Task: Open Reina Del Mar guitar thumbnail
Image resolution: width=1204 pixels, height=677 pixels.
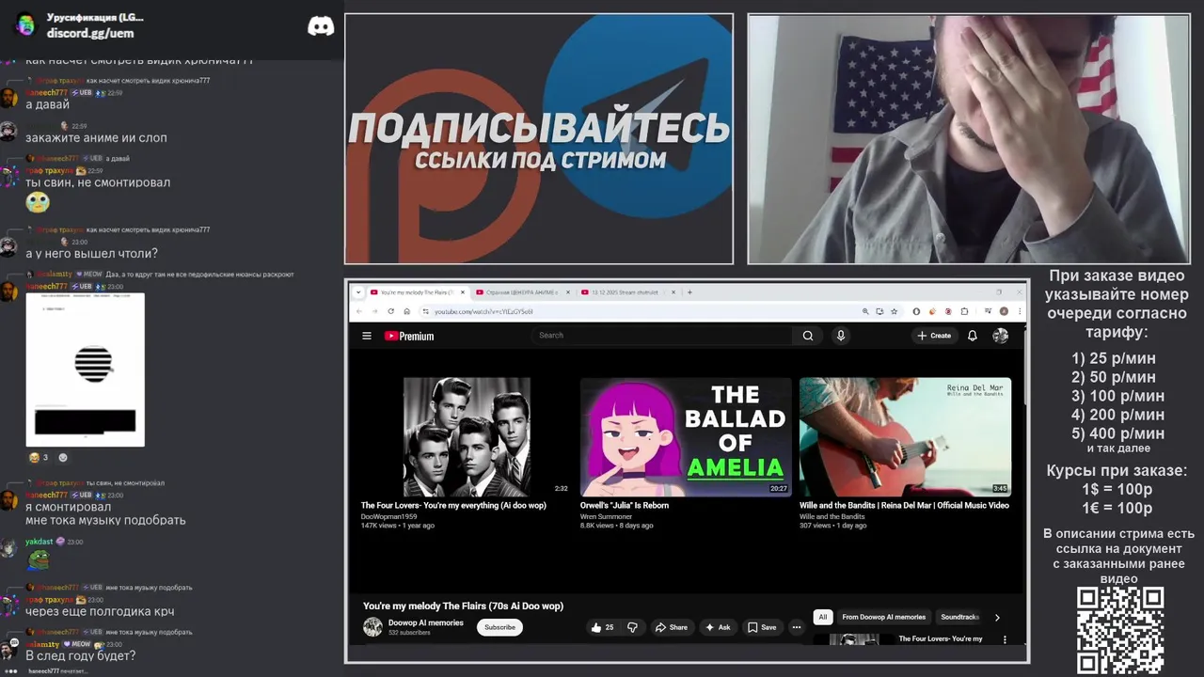Action: tap(905, 437)
